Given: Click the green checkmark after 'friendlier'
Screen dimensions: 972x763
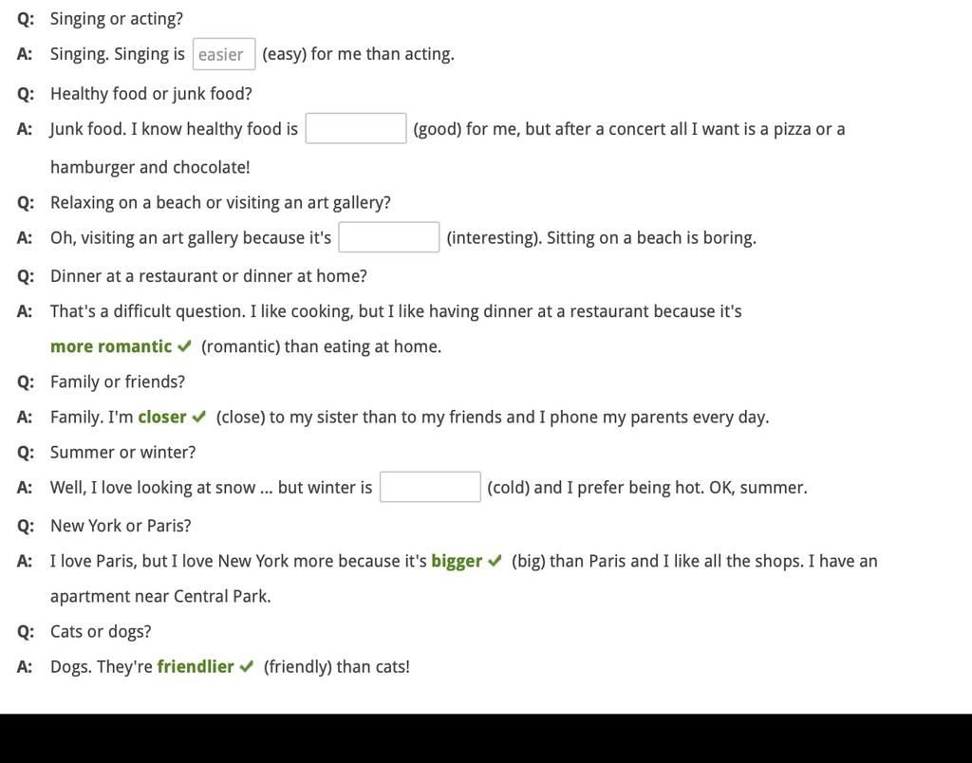Looking at the screenshot, I should [247, 667].
